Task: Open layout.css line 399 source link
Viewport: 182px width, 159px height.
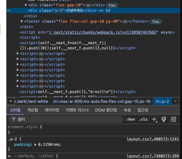Action: tap(153, 156)
